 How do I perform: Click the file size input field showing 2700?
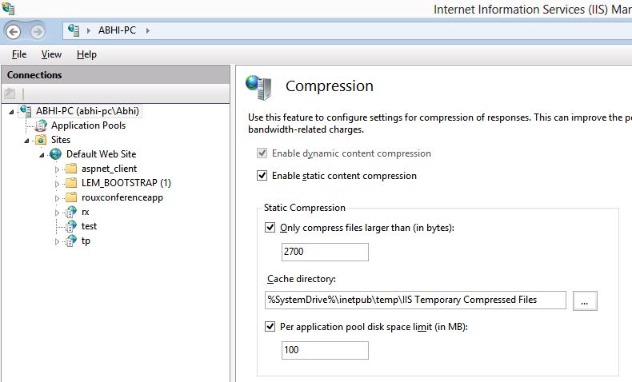click(x=325, y=252)
